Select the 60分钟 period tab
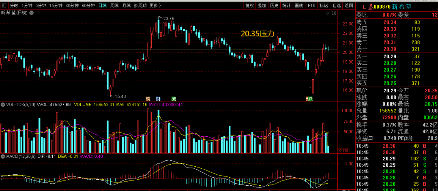This screenshot has height=191, width=438. (x=88, y=6)
